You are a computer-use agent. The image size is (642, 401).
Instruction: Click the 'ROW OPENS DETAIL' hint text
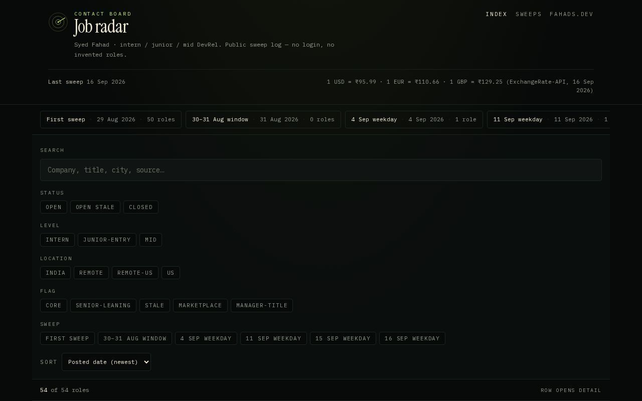click(x=571, y=390)
